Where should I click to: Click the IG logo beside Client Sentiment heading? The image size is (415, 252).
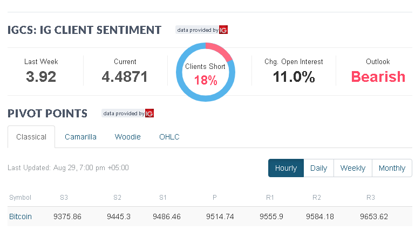[x=223, y=30]
